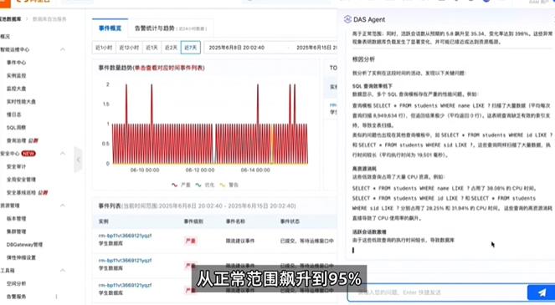Open 安全审计 in the sidebar

16,166
